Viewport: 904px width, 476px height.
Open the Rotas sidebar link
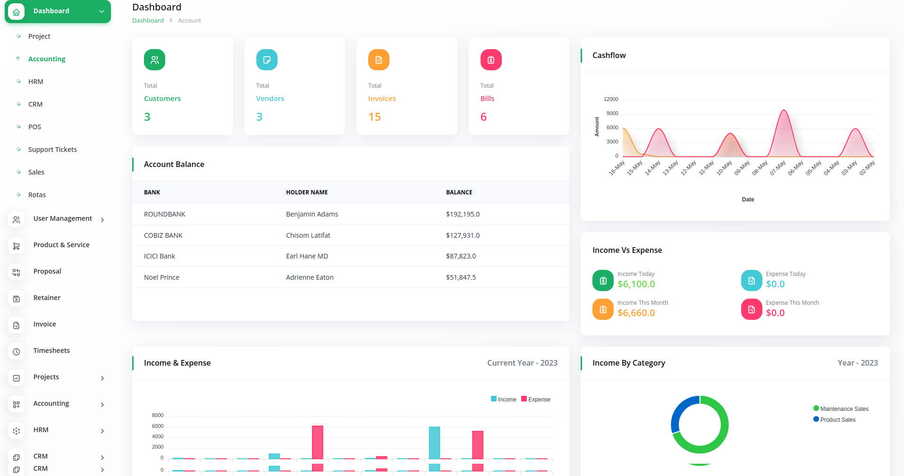(37, 195)
